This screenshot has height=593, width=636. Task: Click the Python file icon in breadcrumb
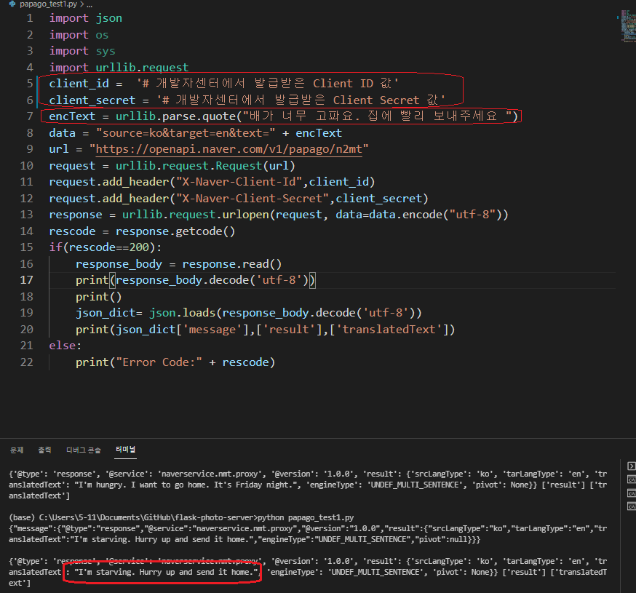click(12, 4)
